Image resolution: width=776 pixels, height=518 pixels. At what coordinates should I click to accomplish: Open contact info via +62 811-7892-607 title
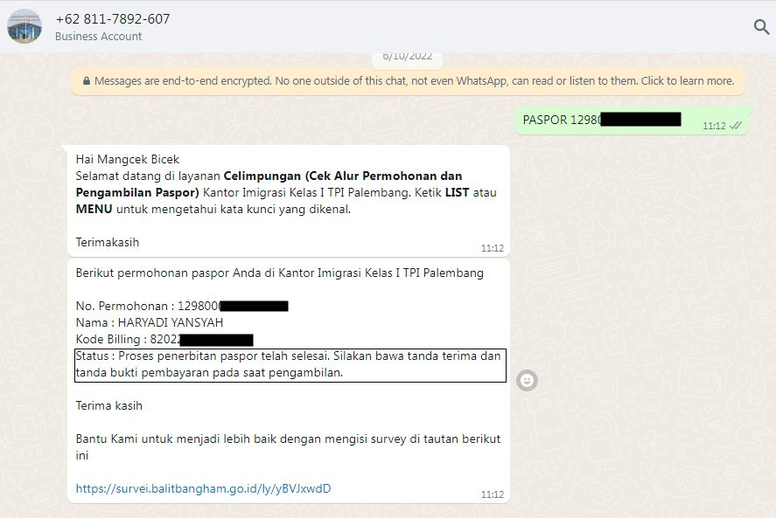pyautogui.click(x=112, y=18)
